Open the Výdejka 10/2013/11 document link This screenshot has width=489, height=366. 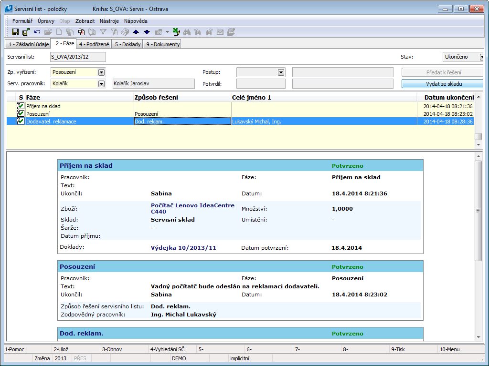point(183,248)
